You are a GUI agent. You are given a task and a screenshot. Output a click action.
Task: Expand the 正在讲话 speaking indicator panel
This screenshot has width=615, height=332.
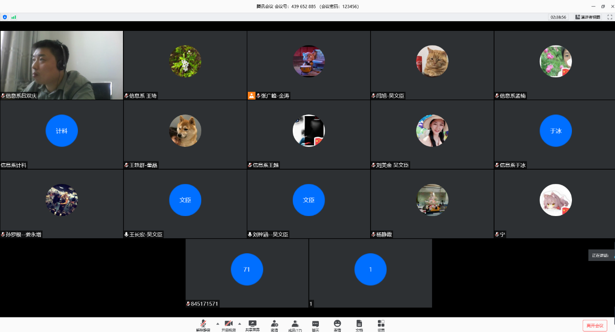[x=601, y=255]
